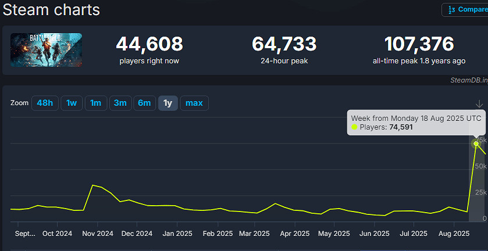
Task: Click the 107,376 all-time peak stat
Action: click(419, 44)
